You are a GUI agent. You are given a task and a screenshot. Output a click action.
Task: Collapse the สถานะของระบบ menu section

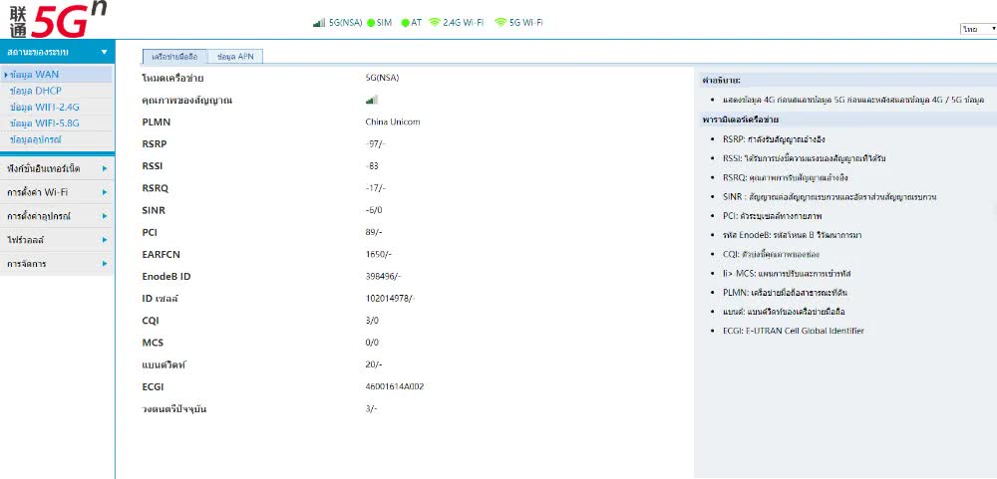pyautogui.click(x=57, y=52)
